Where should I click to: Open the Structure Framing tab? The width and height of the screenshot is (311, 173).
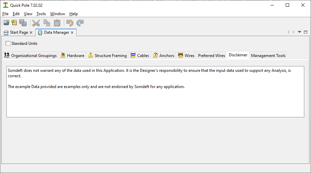(107, 55)
